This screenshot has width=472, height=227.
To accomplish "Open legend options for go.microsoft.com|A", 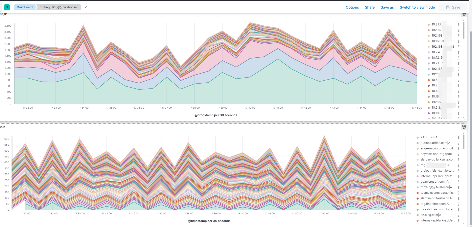I will tap(459, 182).
